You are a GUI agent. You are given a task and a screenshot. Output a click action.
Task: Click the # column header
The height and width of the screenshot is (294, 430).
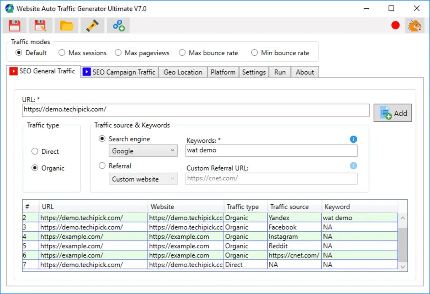[31, 206]
